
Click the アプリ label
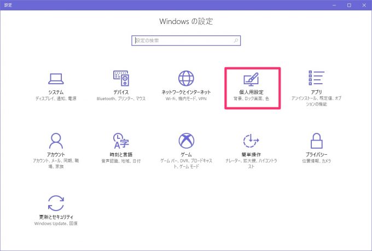click(x=317, y=92)
